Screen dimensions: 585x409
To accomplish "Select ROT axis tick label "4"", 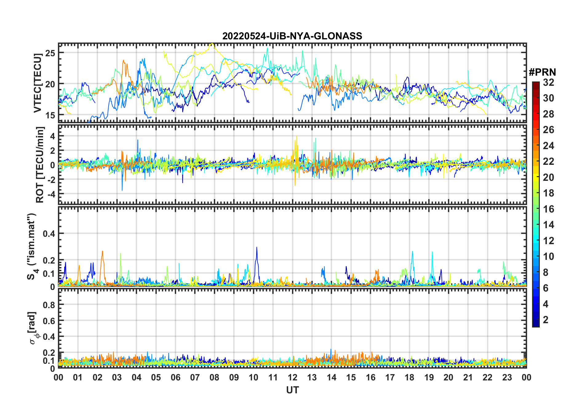I will click(53, 136).
